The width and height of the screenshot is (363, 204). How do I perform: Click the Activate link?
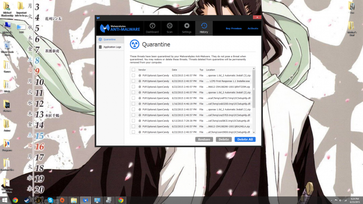click(x=253, y=28)
